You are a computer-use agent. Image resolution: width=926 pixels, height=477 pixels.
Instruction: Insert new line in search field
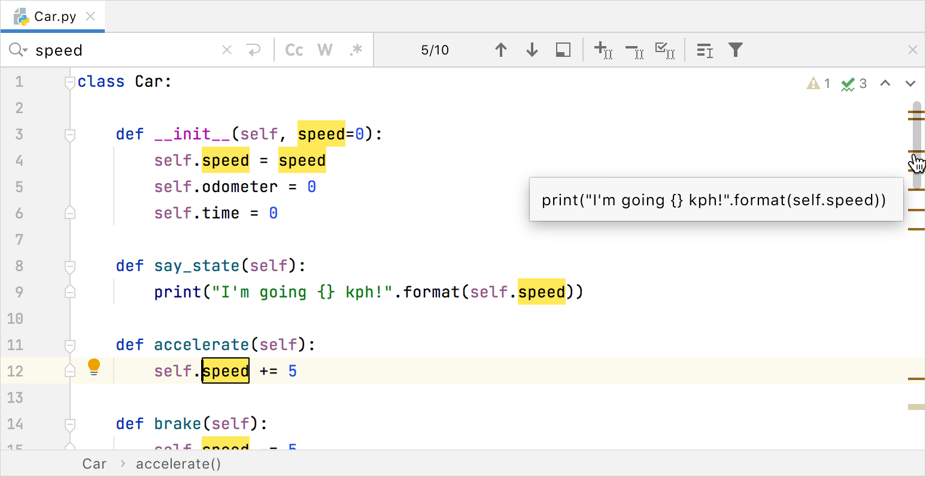click(x=254, y=50)
